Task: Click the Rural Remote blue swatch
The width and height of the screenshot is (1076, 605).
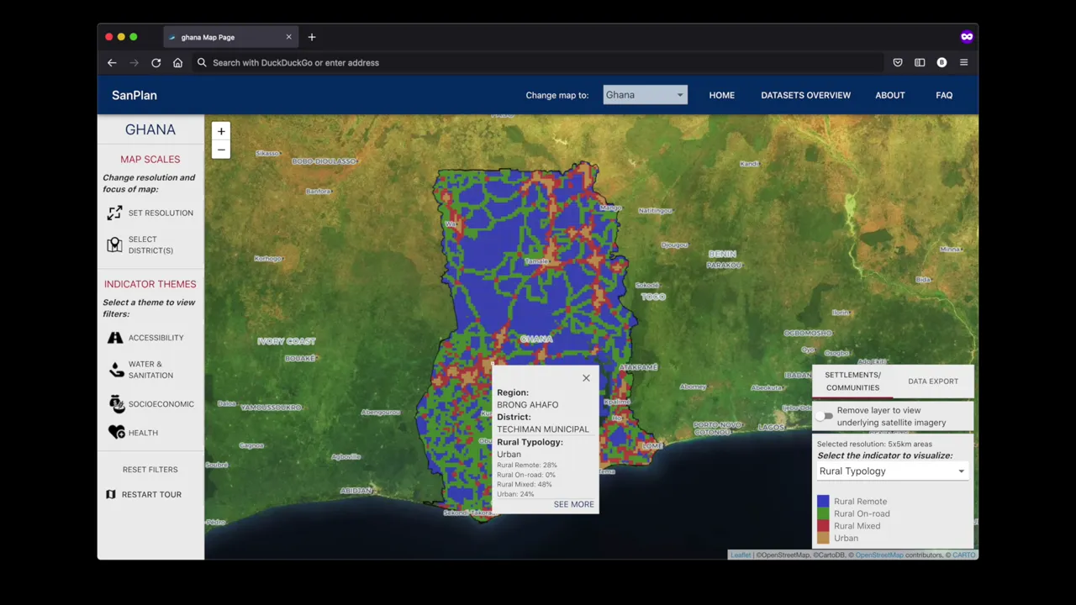Action: 823,502
